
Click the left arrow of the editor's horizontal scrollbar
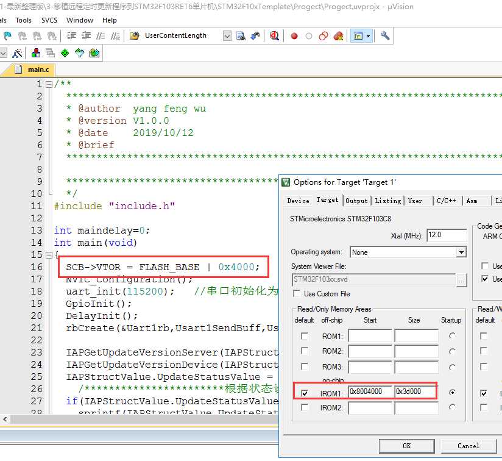pyautogui.click(x=5, y=419)
